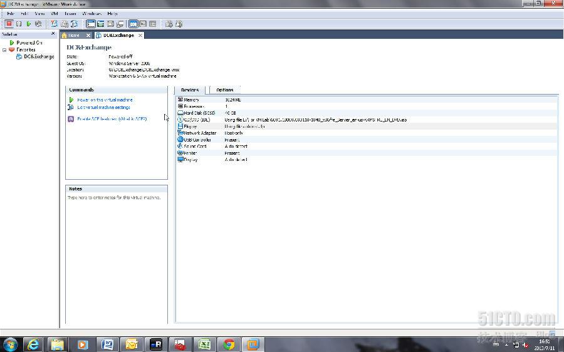
Task: Open the Edit menu
Action: [24, 14]
